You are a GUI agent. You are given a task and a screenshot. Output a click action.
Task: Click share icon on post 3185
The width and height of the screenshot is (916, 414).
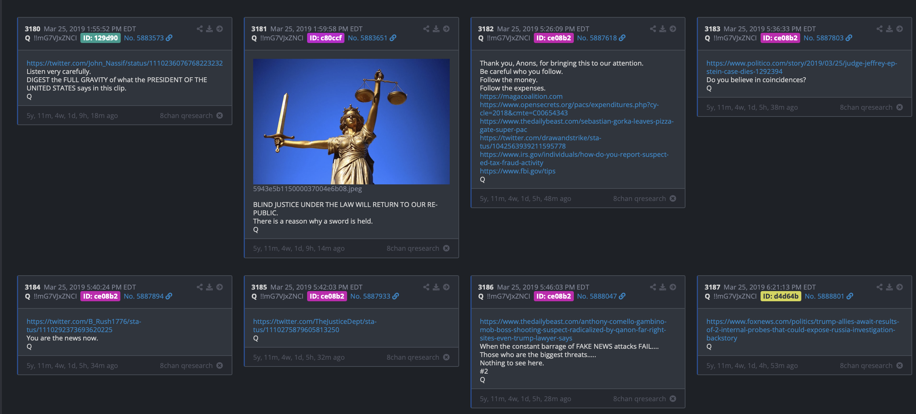pyautogui.click(x=426, y=287)
